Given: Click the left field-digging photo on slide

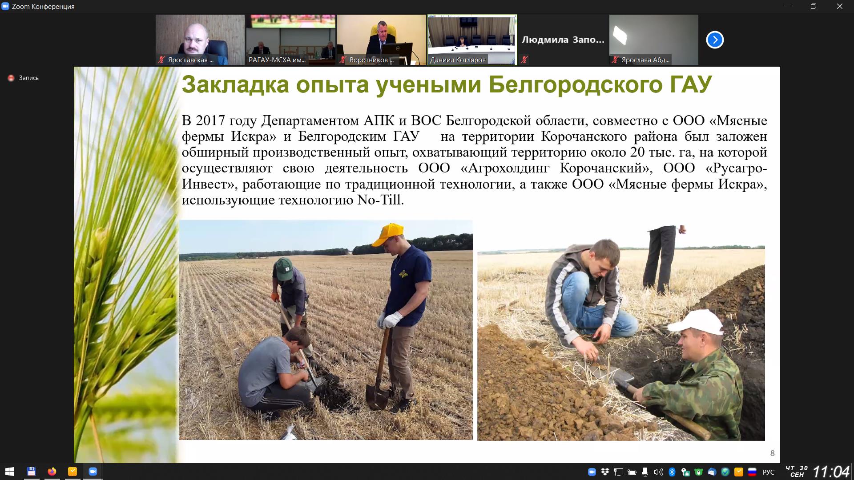Looking at the screenshot, I should coord(326,330).
